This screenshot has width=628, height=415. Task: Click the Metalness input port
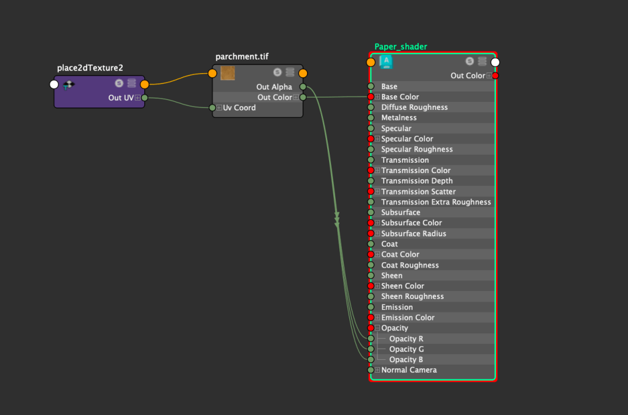click(371, 118)
